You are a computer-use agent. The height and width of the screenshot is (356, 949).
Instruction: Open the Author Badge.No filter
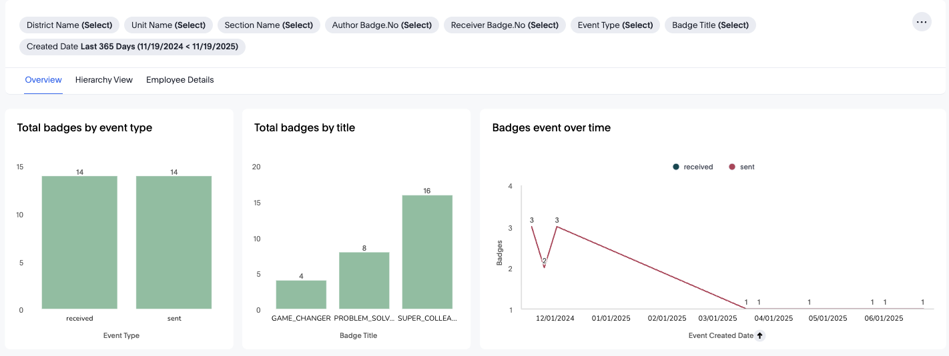click(x=382, y=25)
